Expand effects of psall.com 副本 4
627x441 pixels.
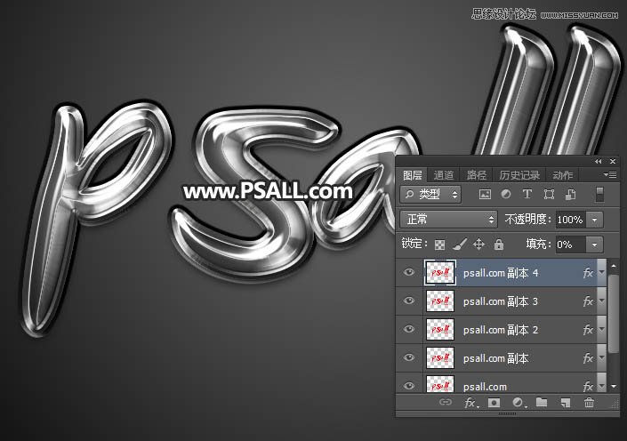601,273
